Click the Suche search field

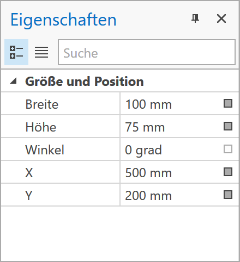coord(147,52)
